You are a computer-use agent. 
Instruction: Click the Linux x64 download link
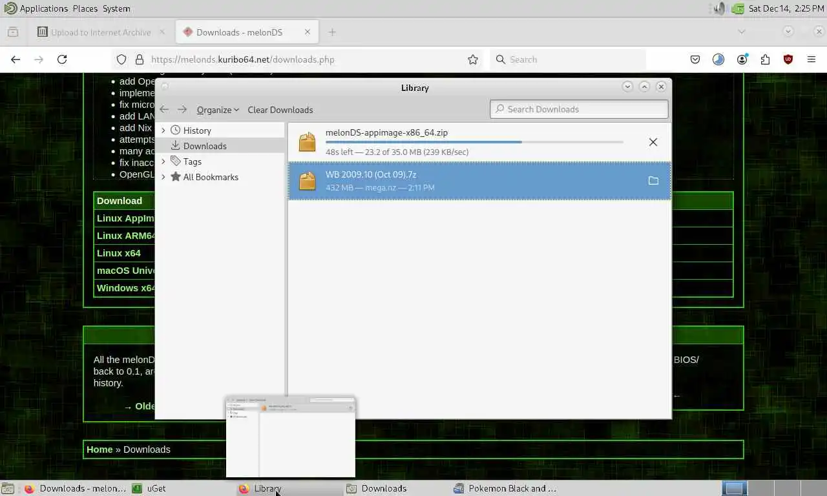[x=119, y=253]
